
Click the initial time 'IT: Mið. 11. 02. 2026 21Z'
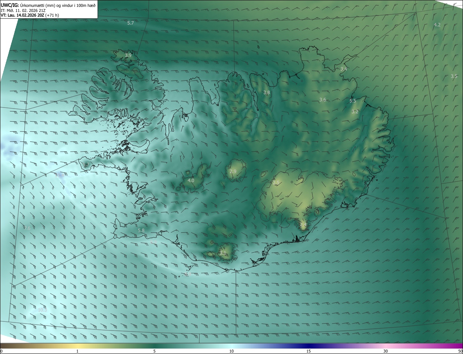(x=23, y=10)
